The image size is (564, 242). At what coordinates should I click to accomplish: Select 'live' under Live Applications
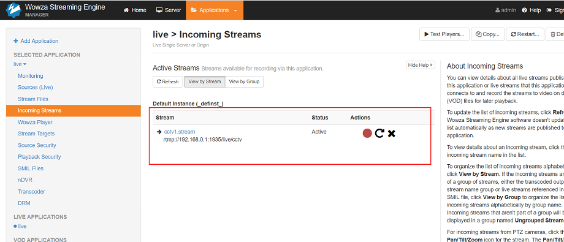pos(22,226)
